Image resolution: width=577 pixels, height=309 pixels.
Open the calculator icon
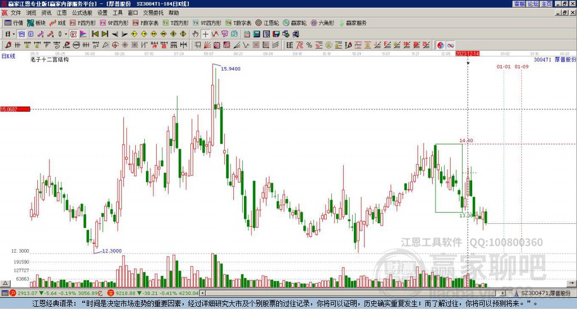coord(256,34)
